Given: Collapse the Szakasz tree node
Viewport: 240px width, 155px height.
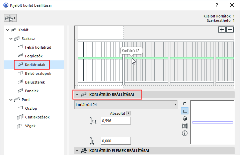Looking at the screenshot, I should click(x=11, y=39).
